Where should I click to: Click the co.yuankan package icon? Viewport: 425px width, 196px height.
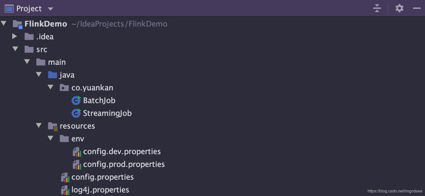tap(64, 88)
